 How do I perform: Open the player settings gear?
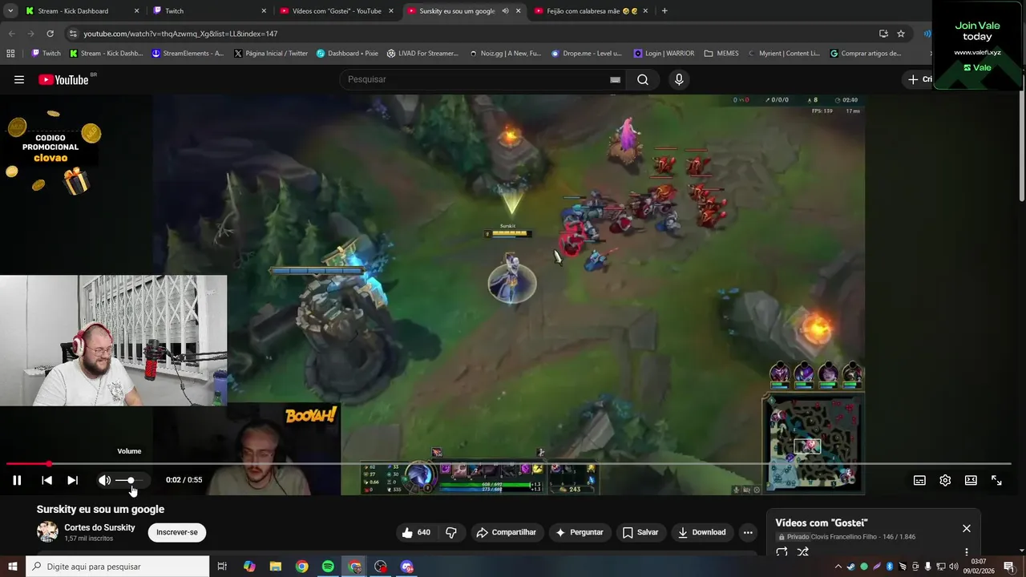(945, 480)
